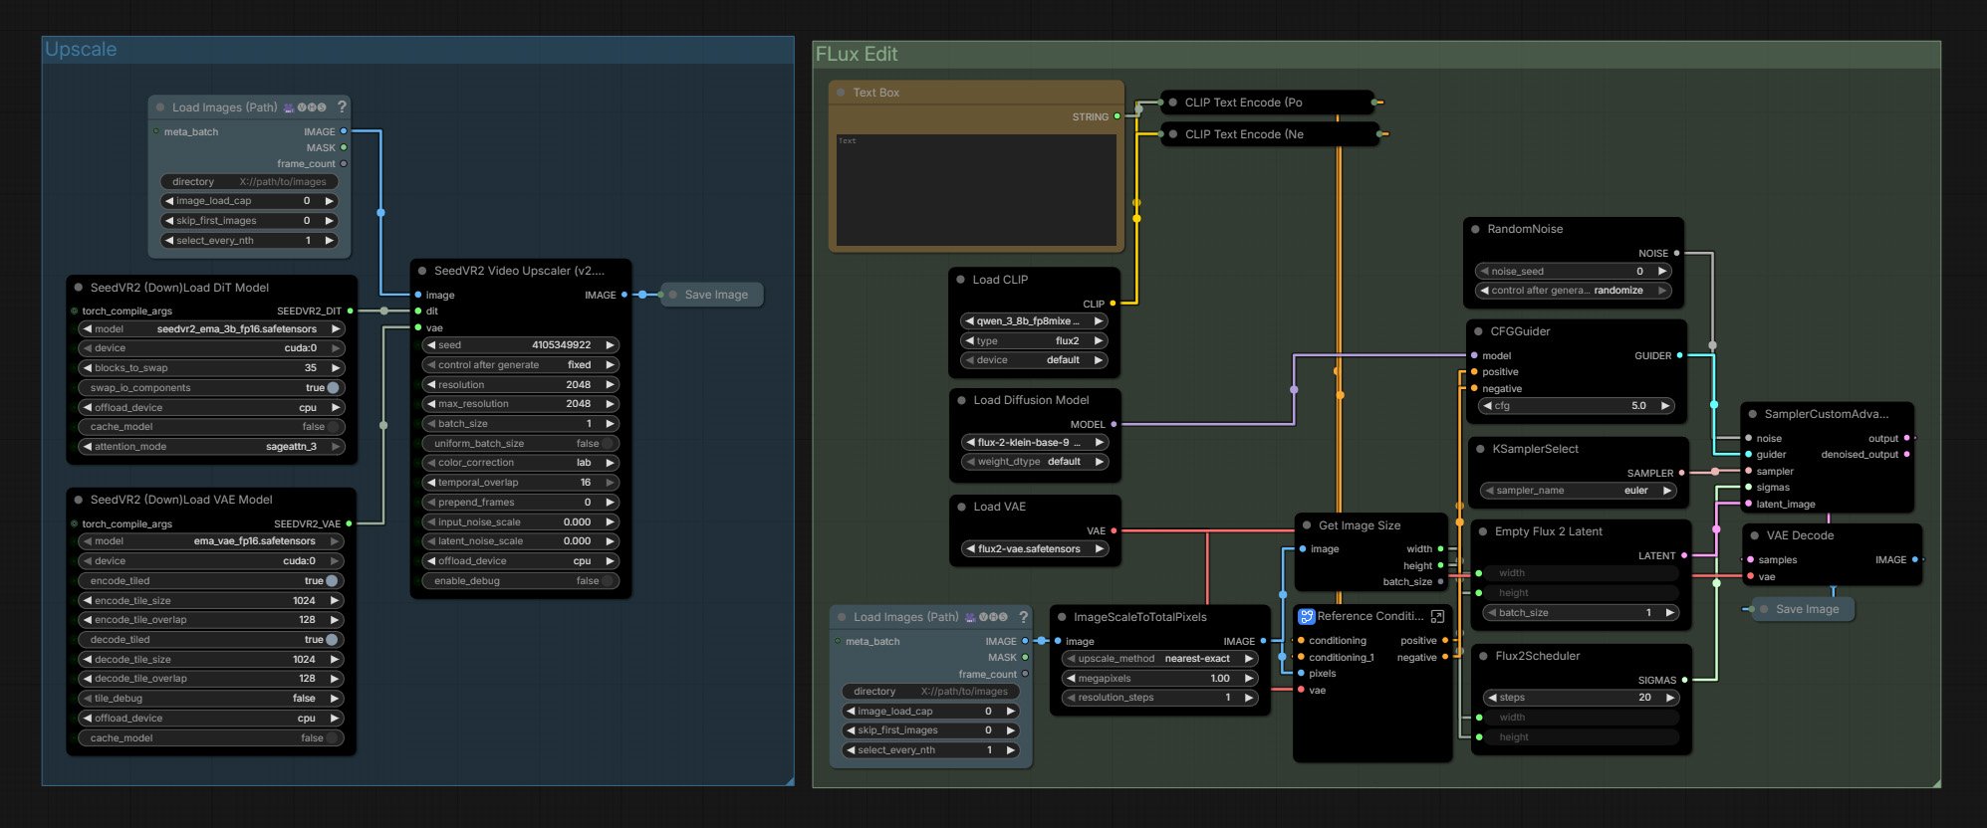Viewport: 1987px width, 828px height.
Task: Open the flux-2-klein-base-9 diffusion model dropdown
Action: (1035, 443)
